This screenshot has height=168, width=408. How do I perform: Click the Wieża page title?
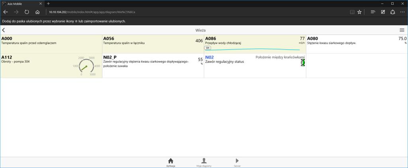coord(200,30)
